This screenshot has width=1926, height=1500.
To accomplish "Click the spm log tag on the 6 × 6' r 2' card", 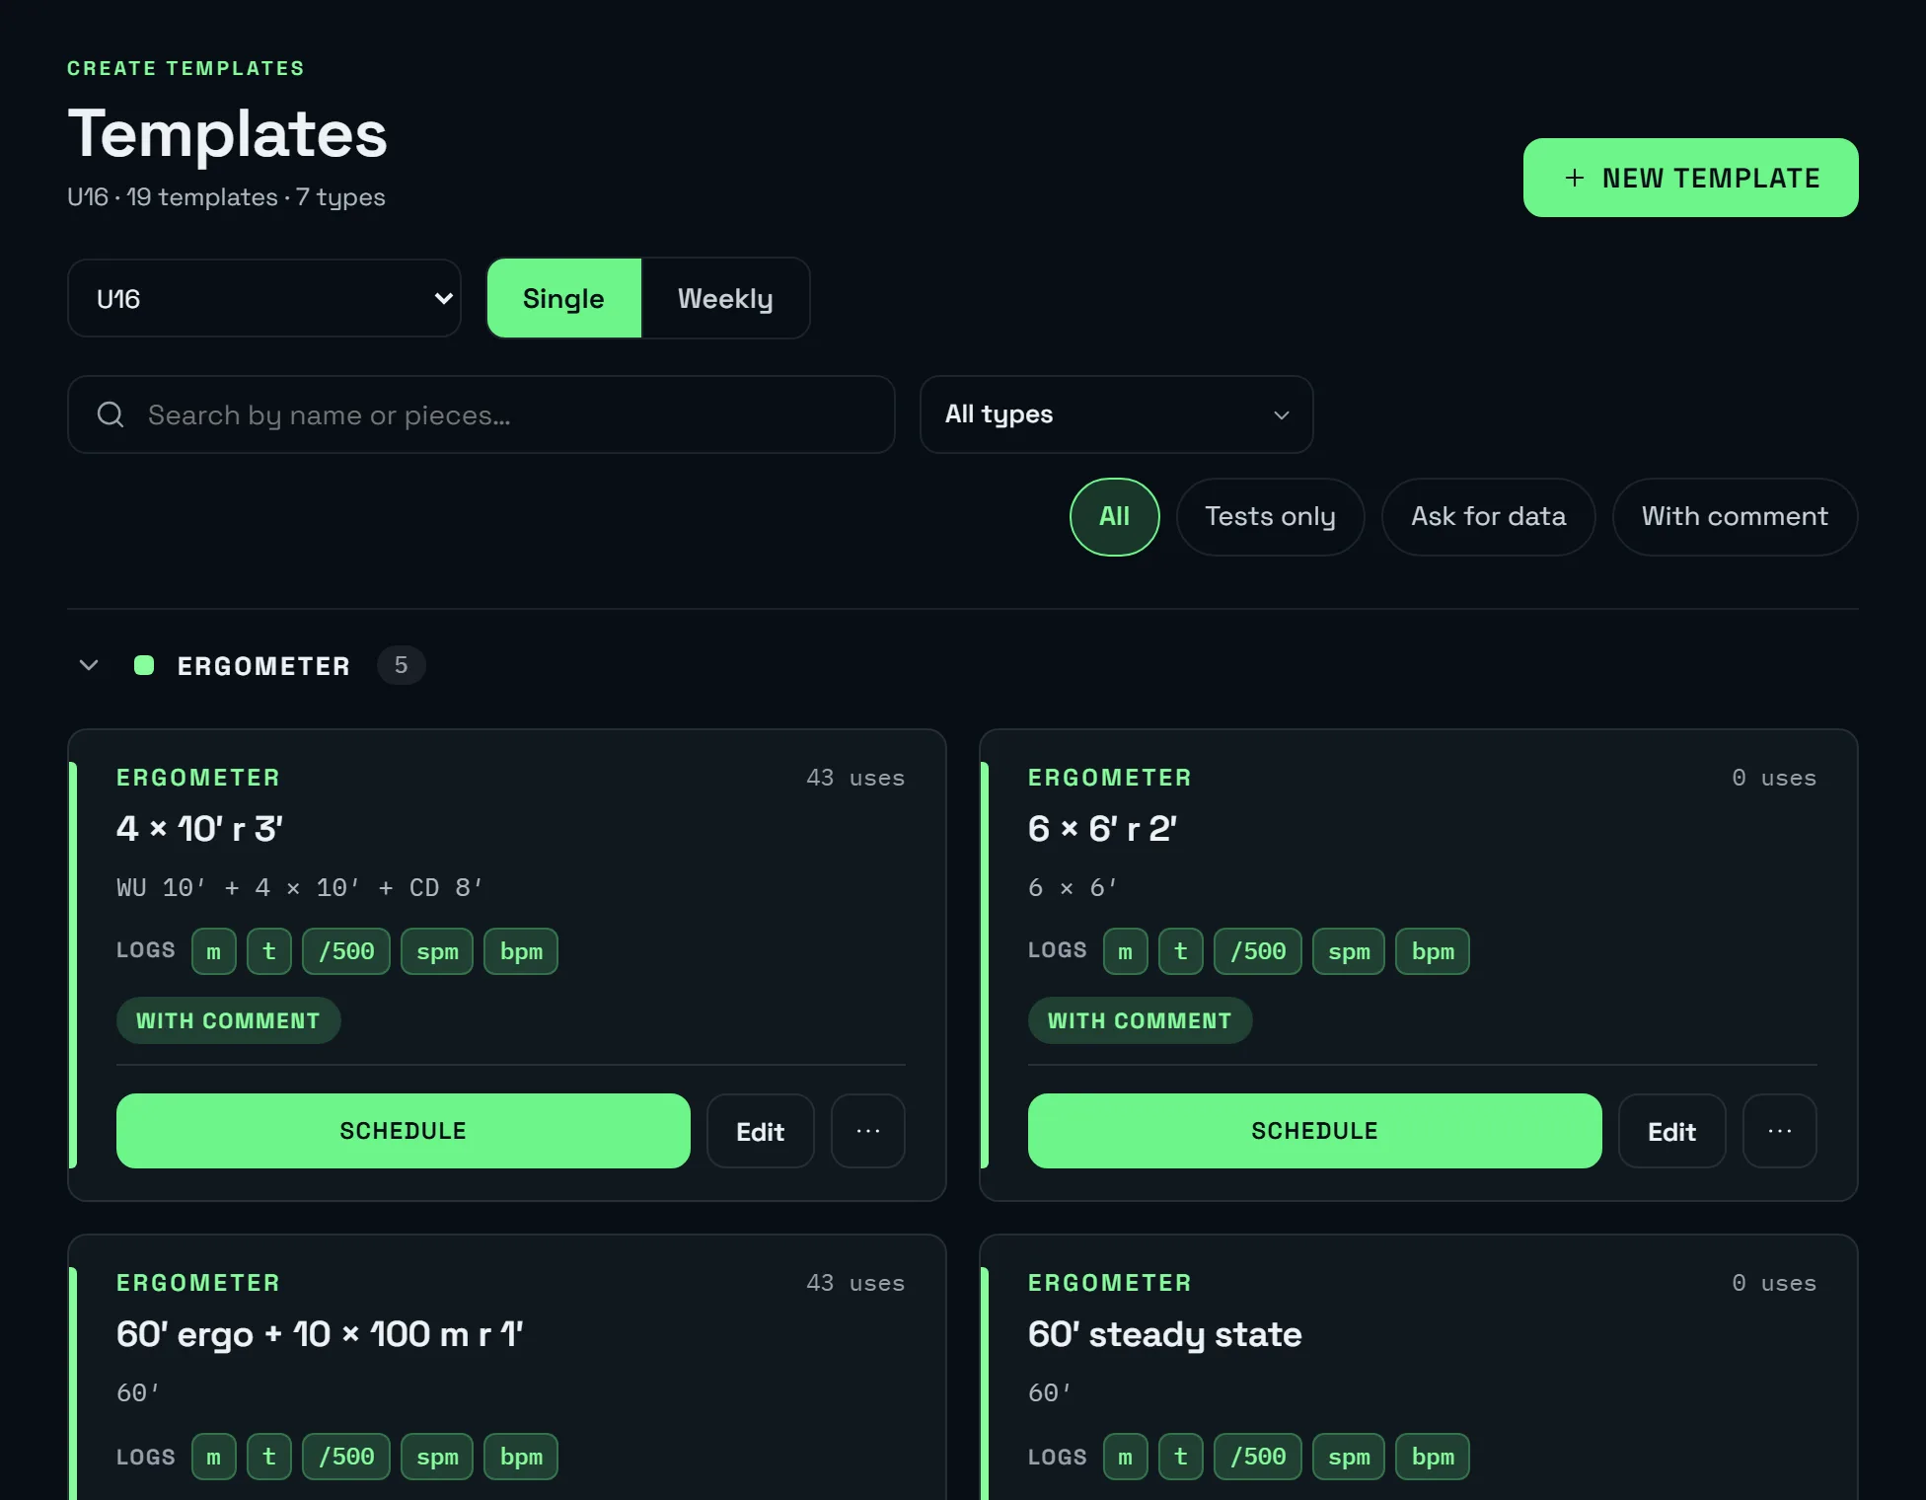I will [1349, 951].
